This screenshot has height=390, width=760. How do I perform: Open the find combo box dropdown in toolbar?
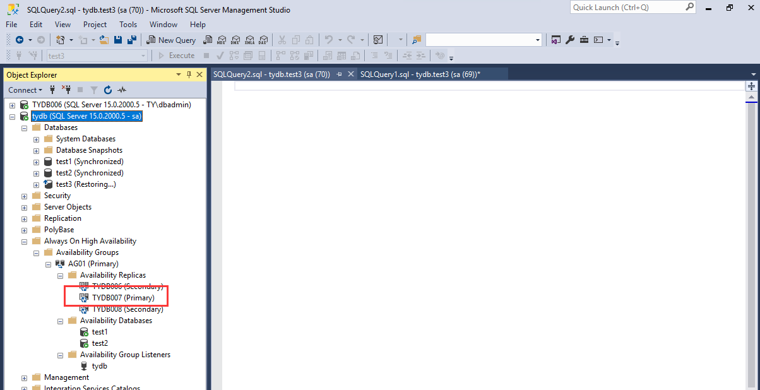(538, 40)
